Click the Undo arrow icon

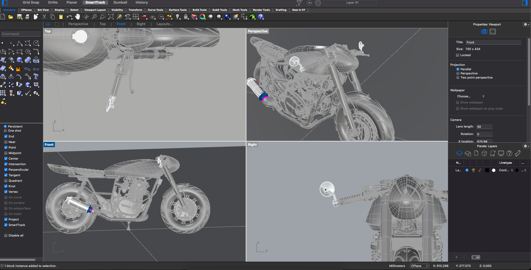click(69, 17)
